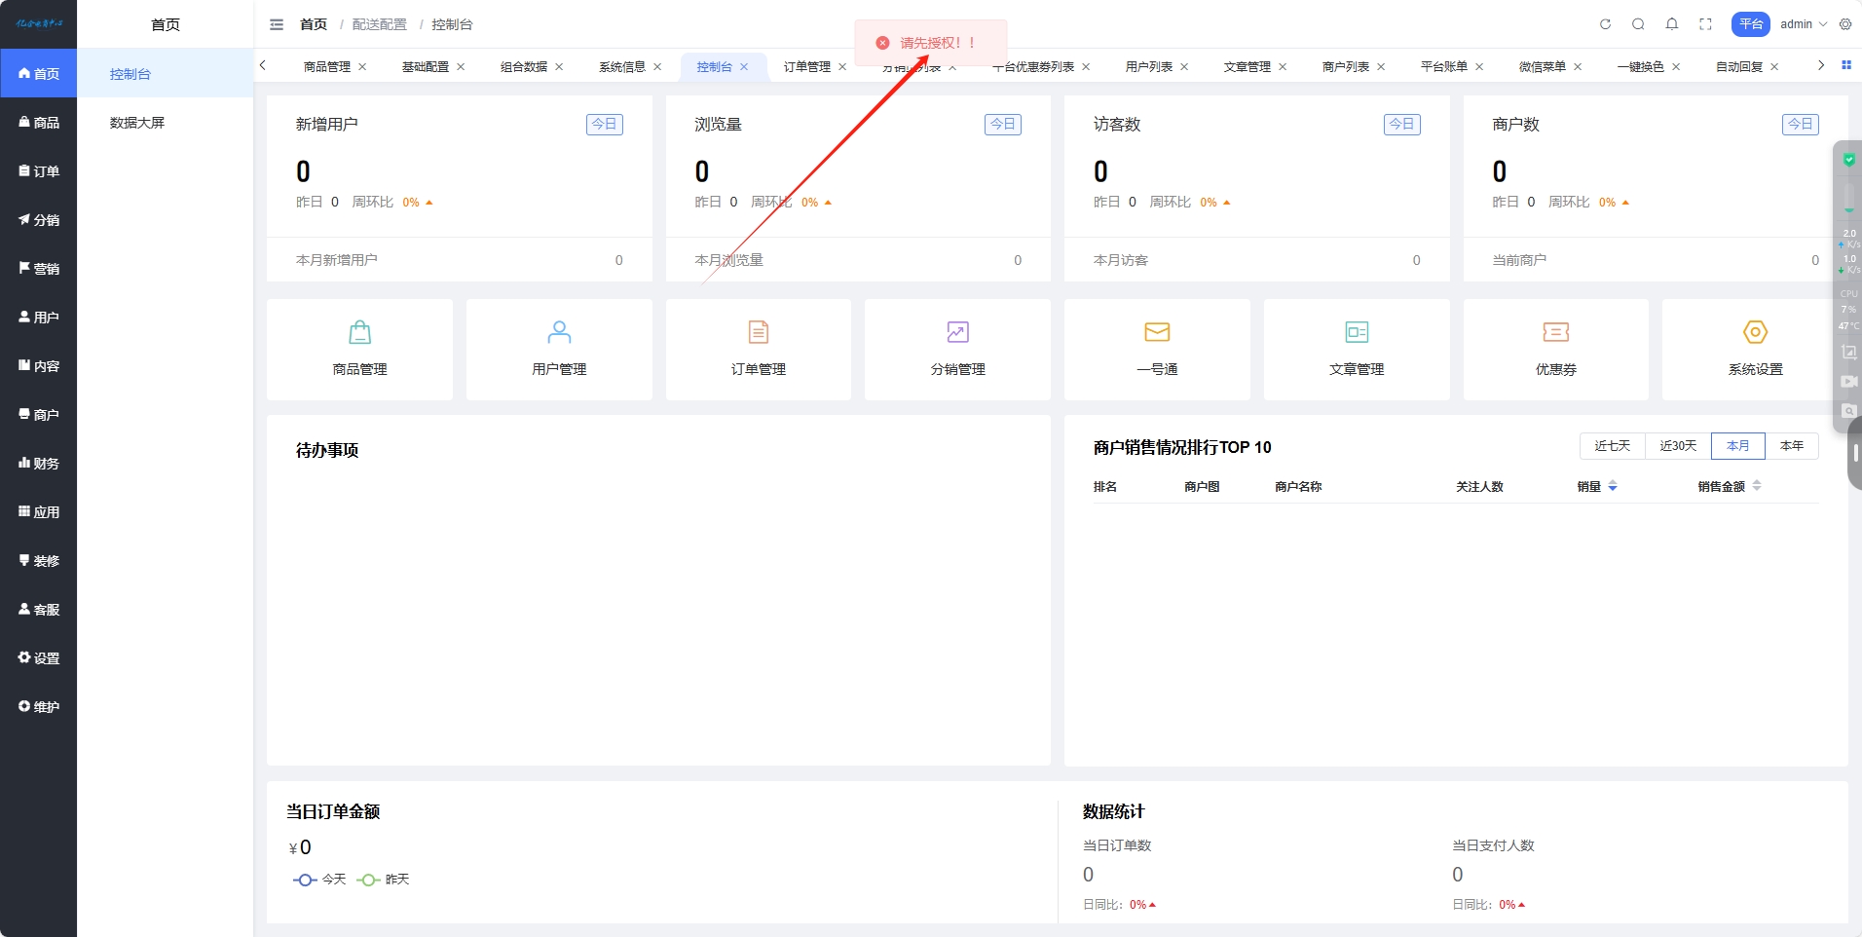Open the gear settings icon beside admin
The width and height of the screenshot is (1862, 937).
pyautogui.click(x=1845, y=24)
